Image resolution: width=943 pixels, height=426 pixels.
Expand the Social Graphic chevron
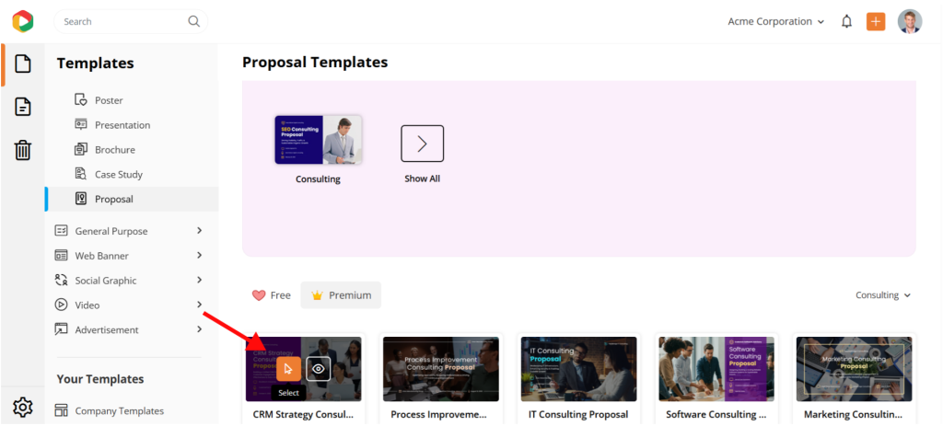click(x=200, y=280)
